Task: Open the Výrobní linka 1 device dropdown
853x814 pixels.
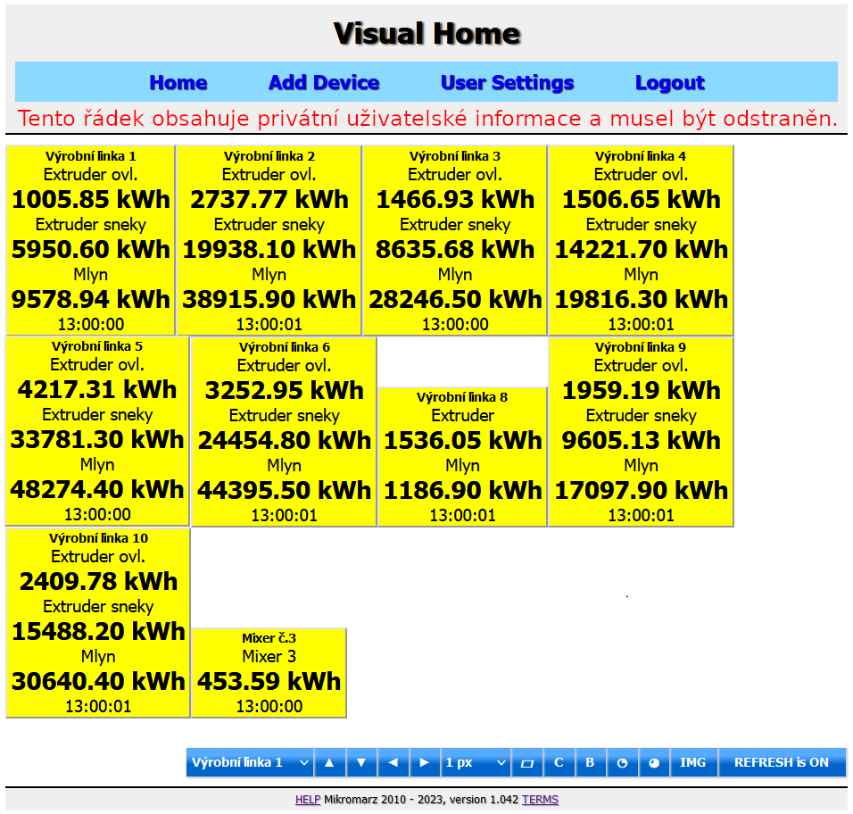Action: point(250,762)
